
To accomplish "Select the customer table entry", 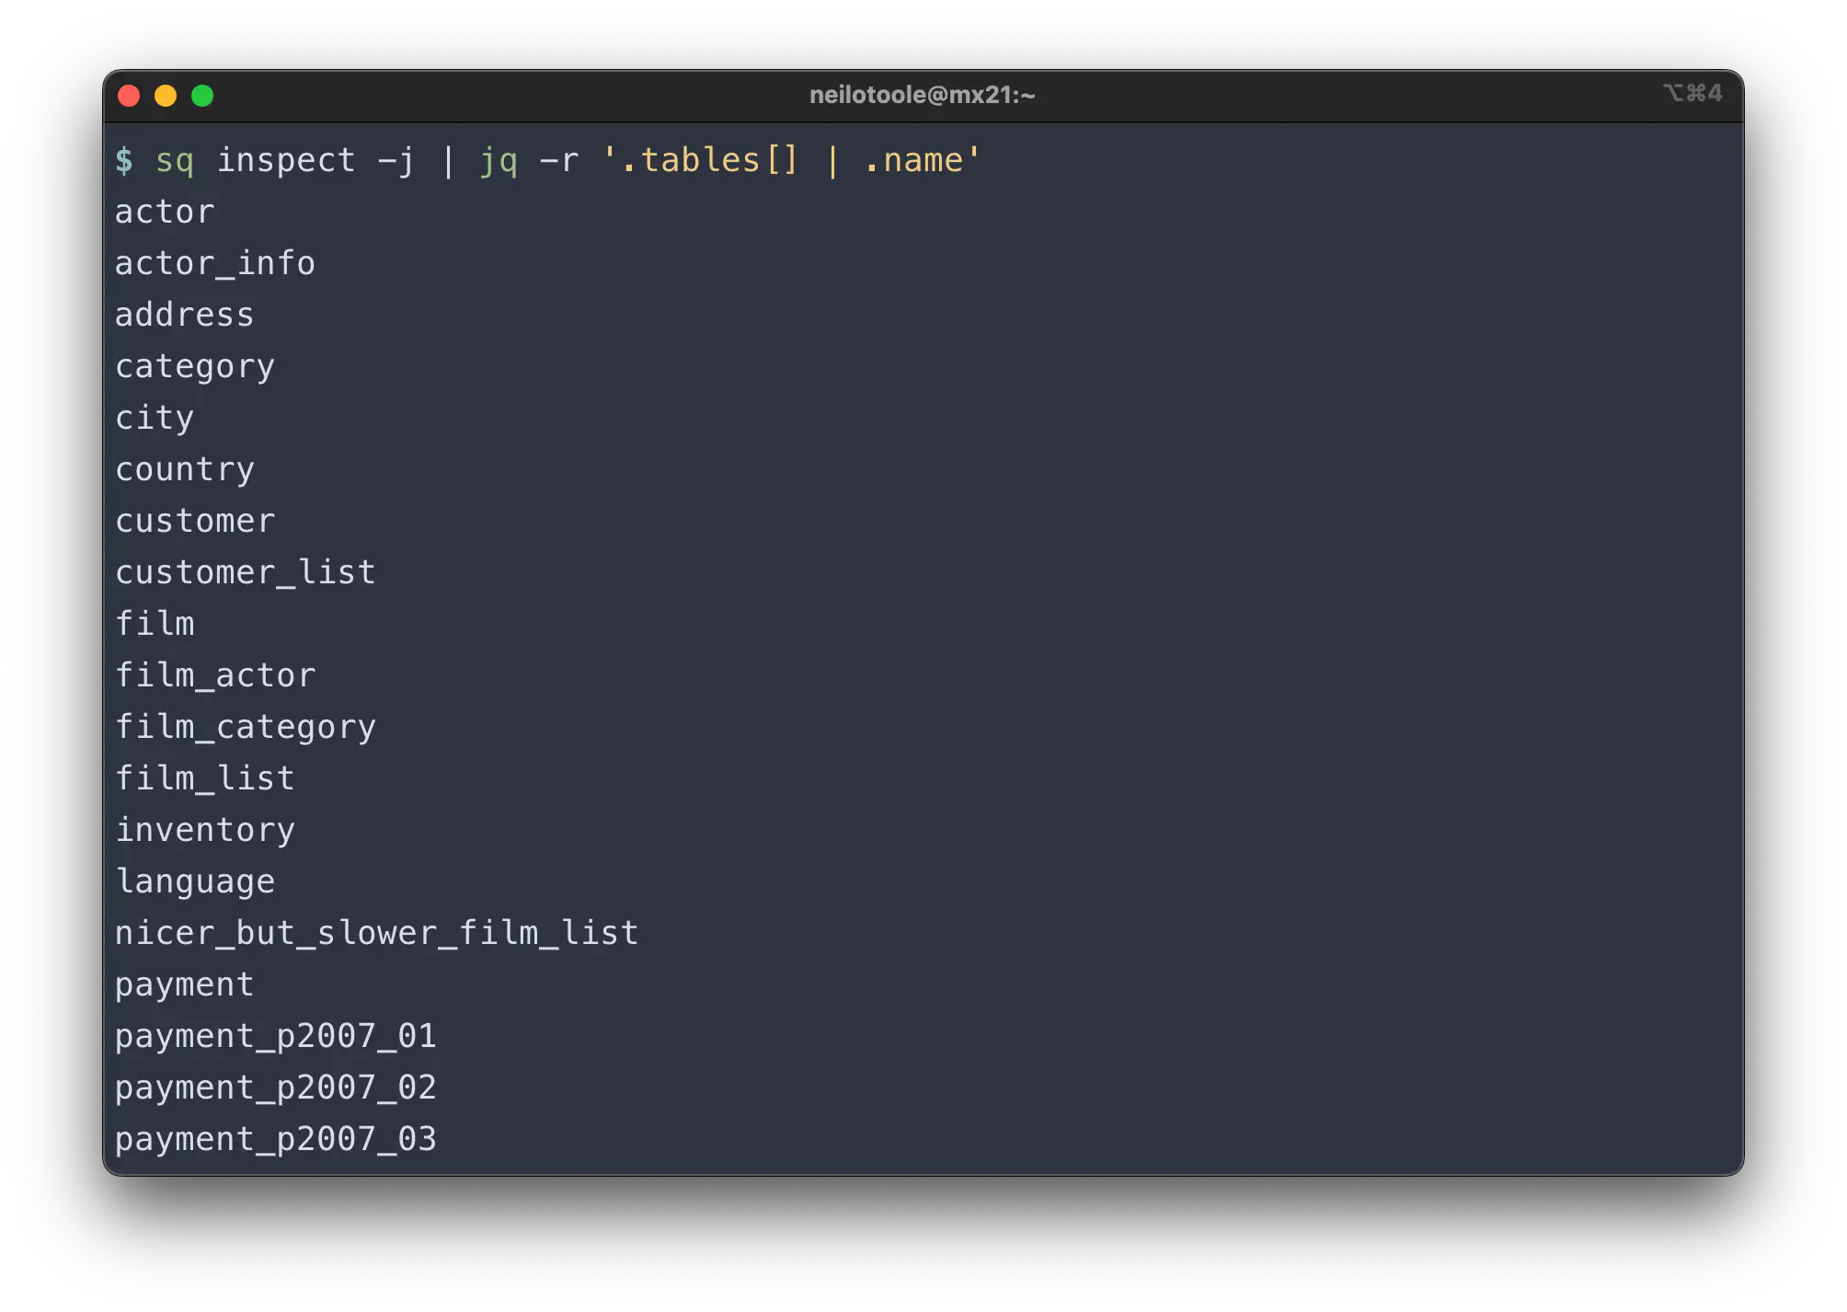I will pyautogui.click(x=194, y=520).
